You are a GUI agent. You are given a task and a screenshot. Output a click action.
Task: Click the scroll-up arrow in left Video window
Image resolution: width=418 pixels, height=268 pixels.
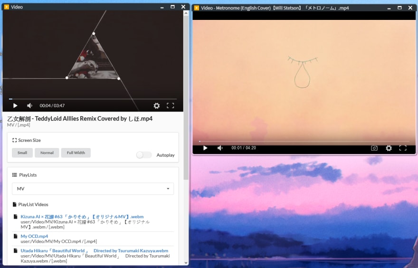186,13
